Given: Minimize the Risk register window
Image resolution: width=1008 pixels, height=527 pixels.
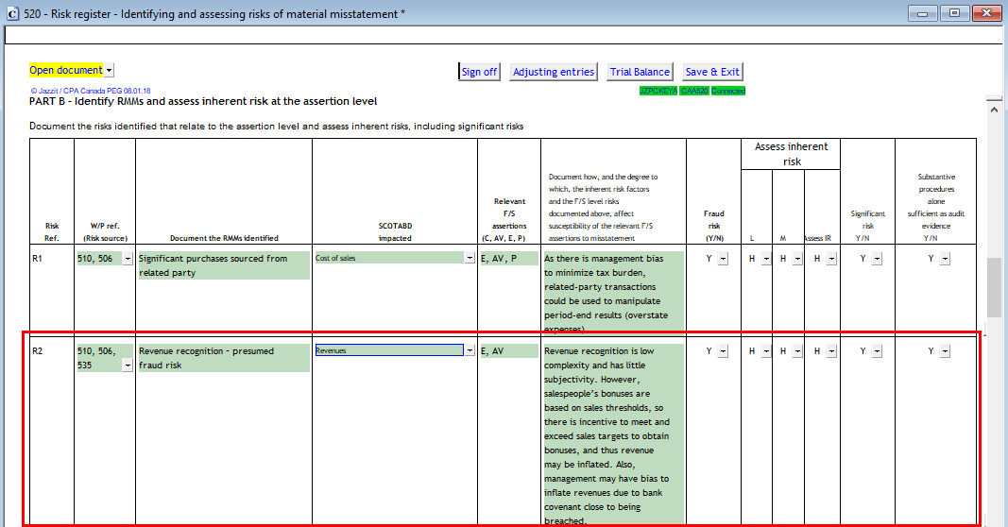Looking at the screenshot, I should click(923, 13).
